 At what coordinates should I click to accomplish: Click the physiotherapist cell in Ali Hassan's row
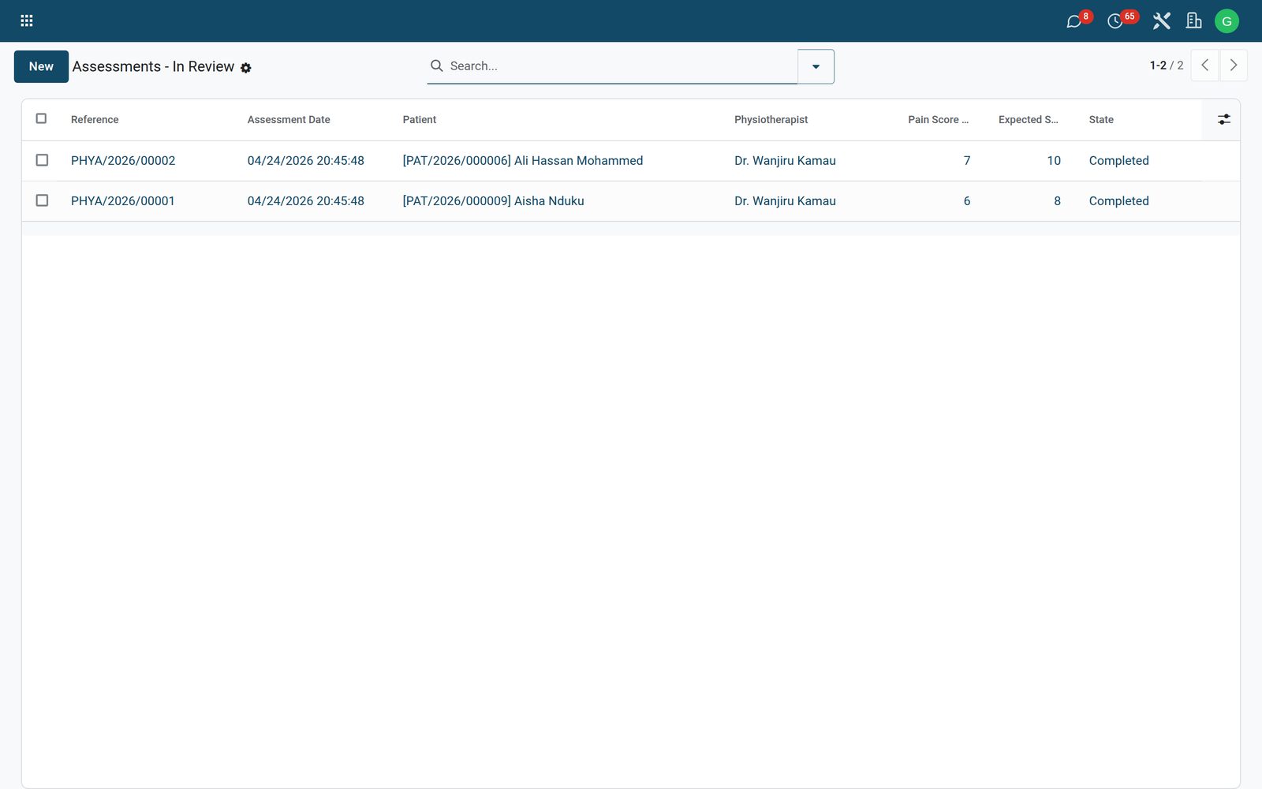785,161
